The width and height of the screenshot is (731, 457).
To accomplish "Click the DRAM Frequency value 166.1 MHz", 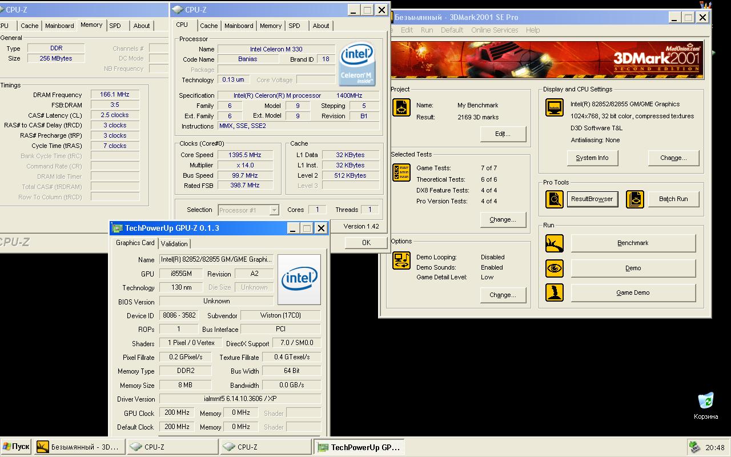I will coord(115,95).
